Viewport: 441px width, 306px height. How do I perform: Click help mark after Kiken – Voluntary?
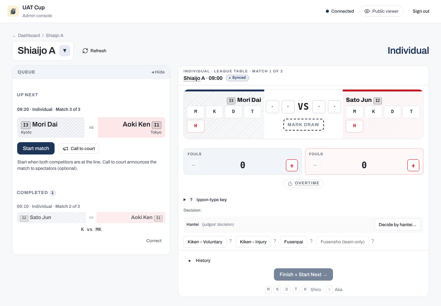click(230, 241)
